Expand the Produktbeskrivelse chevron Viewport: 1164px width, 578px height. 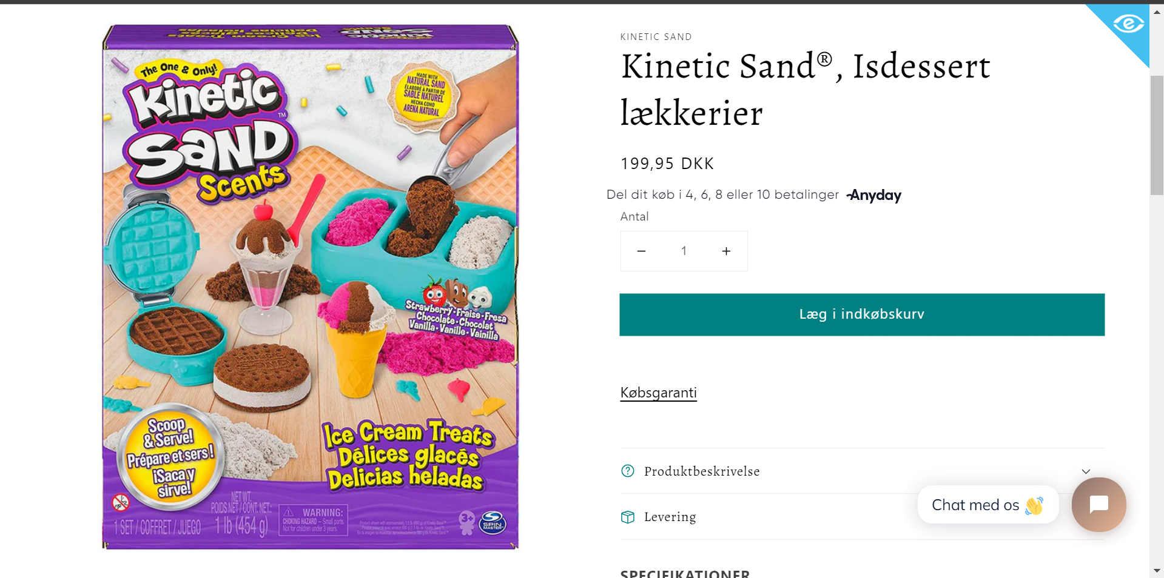[1086, 471]
